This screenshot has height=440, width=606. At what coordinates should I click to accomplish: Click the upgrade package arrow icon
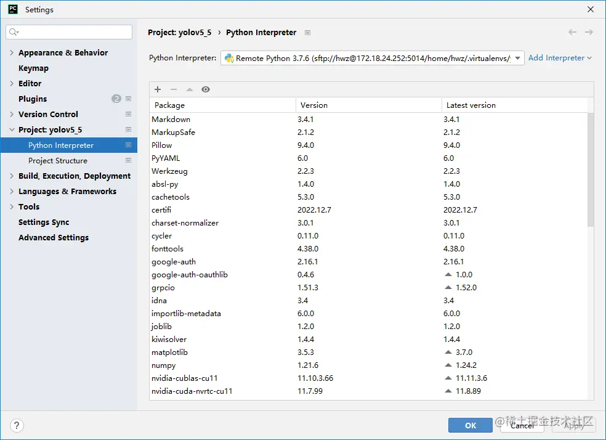pos(190,89)
